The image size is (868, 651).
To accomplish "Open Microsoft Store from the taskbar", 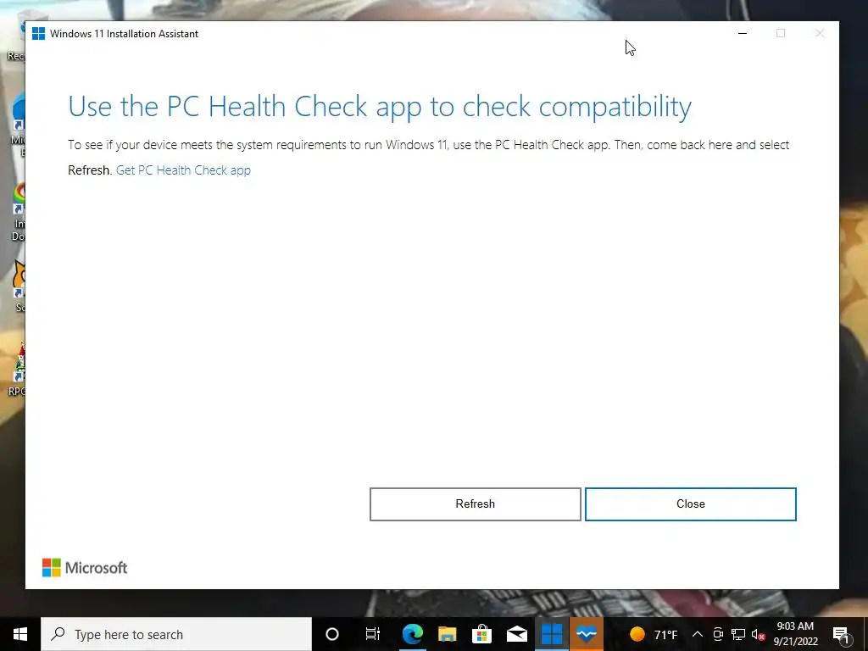I will [482, 634].
